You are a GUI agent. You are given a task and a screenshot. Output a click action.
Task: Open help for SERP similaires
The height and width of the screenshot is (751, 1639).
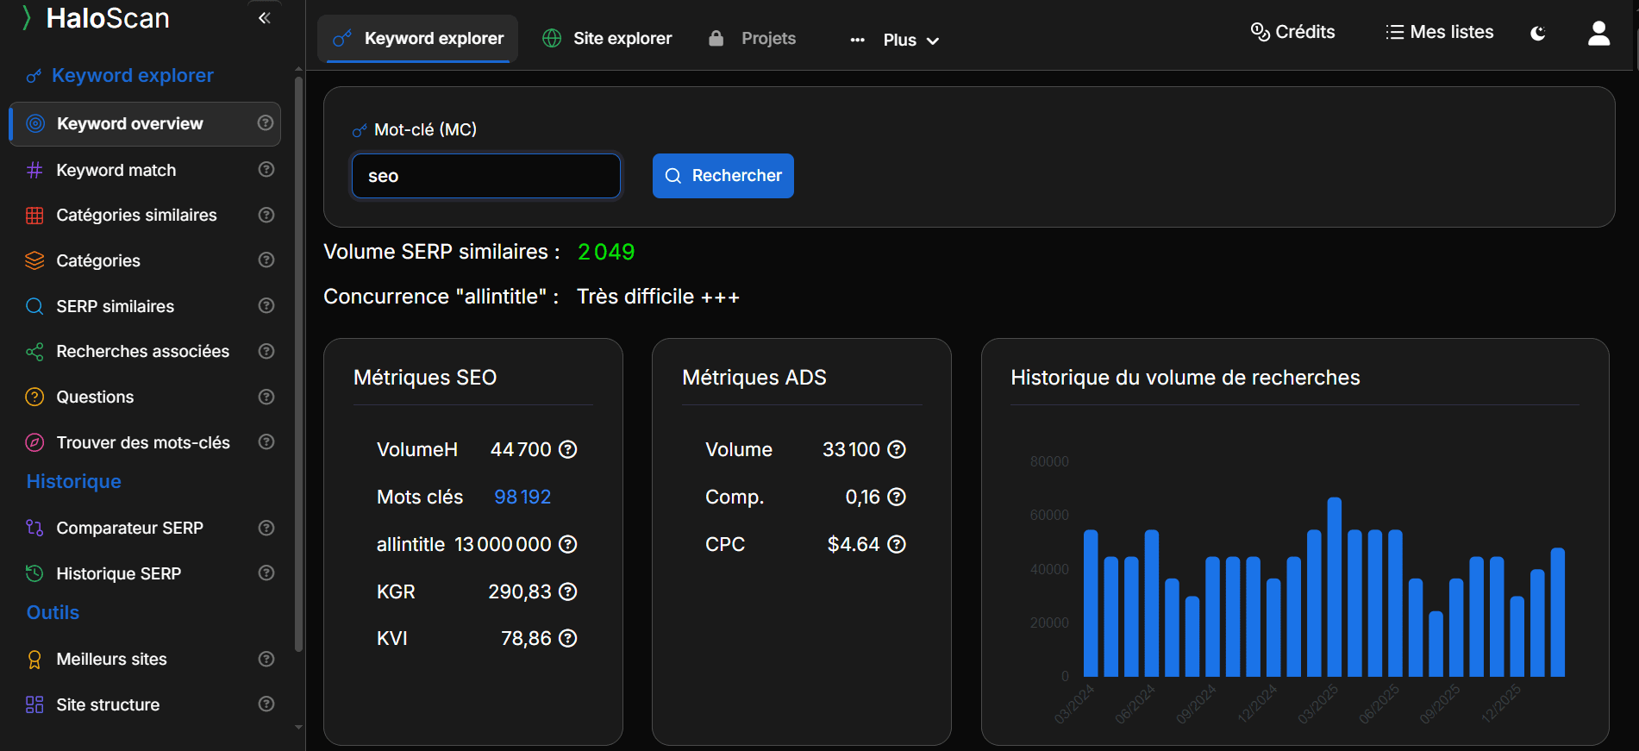point(266,305)
